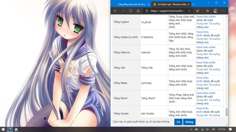Screen dimensions: 236x132
Task: Reload the current page
Action: click(x=130, y=11)
